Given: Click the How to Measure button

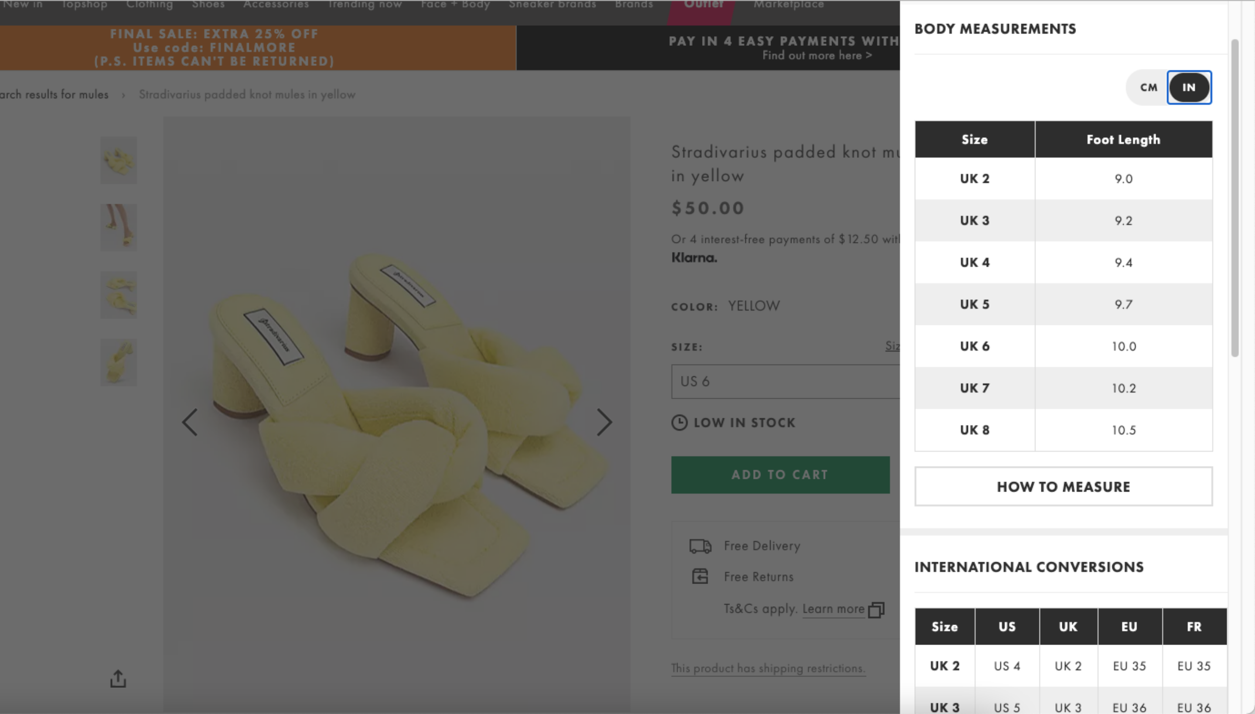Looking at the screenshot, I should tap(1063, 486).
